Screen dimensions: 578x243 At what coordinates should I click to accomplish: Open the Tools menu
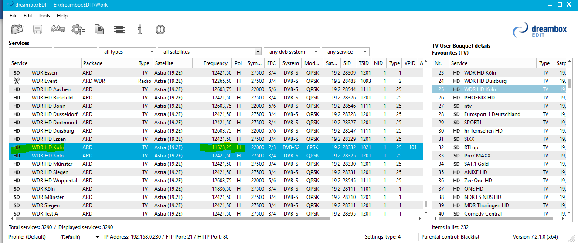tap(44, 15)
